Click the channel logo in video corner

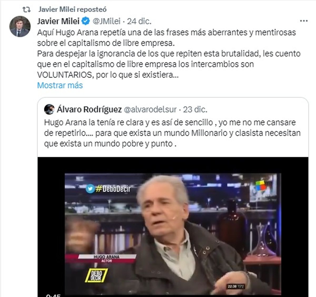click(261, 185)
